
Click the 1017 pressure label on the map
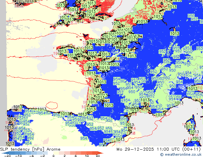(x=64, y=17)
